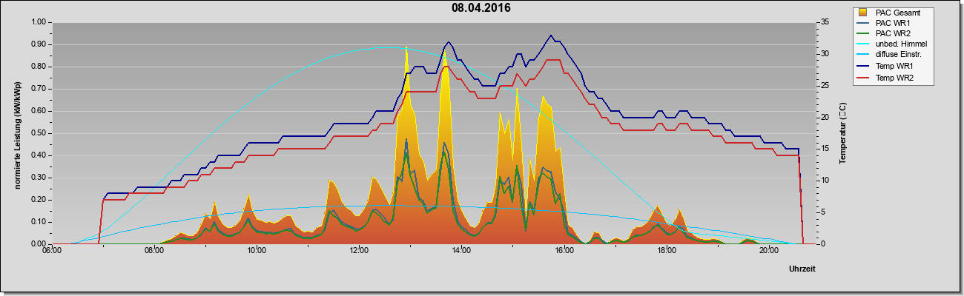Click the Uhrzeit axis title
Screen dimensions: 964x296
click(x=802, y=269)
